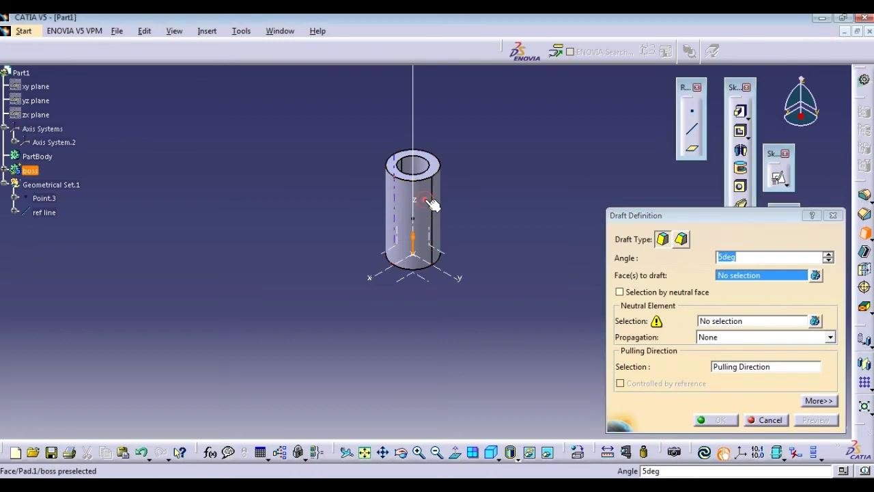Step the Angle value with spinner arrows
The width and height of the screenshot is (874, 492).
click(828, 258)
